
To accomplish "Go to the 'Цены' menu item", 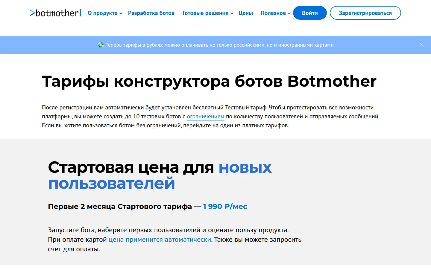I will tap(246, 13).
